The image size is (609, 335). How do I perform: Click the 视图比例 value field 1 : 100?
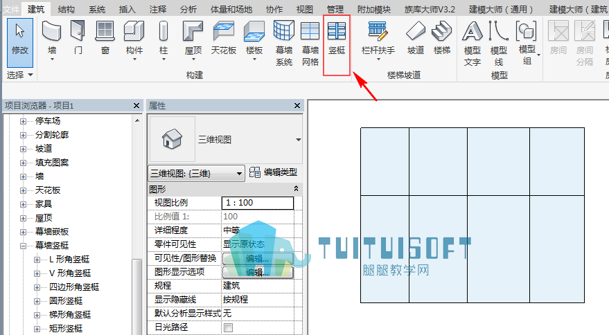tap(258, 203)
